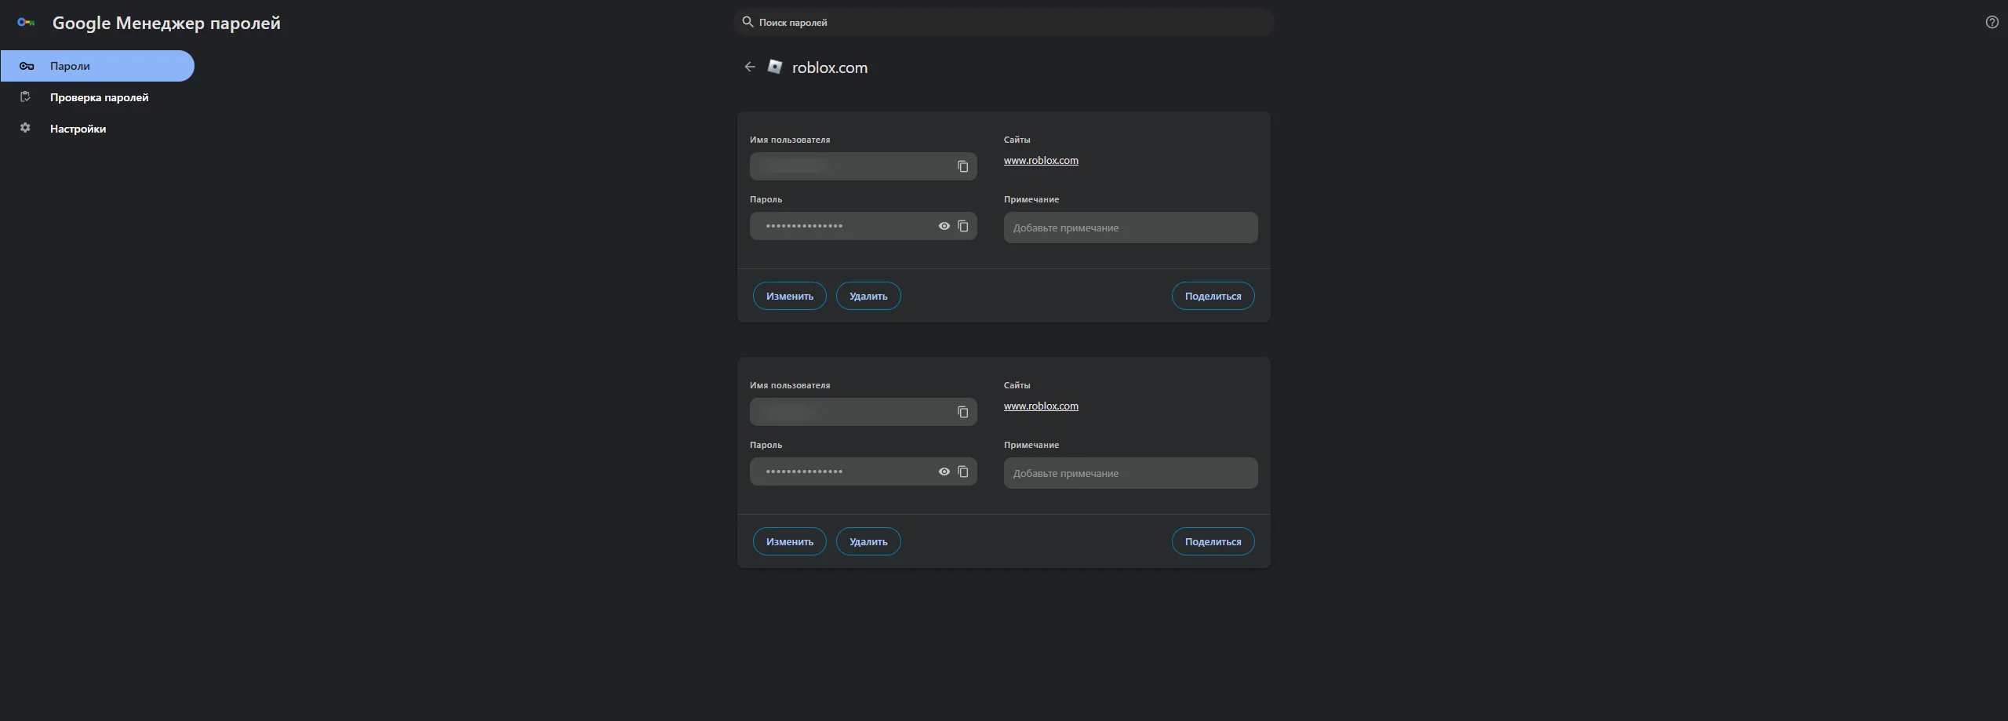Show password in the second roblox card
This screenshot has height=721, width=2008.
coord(944,472)
